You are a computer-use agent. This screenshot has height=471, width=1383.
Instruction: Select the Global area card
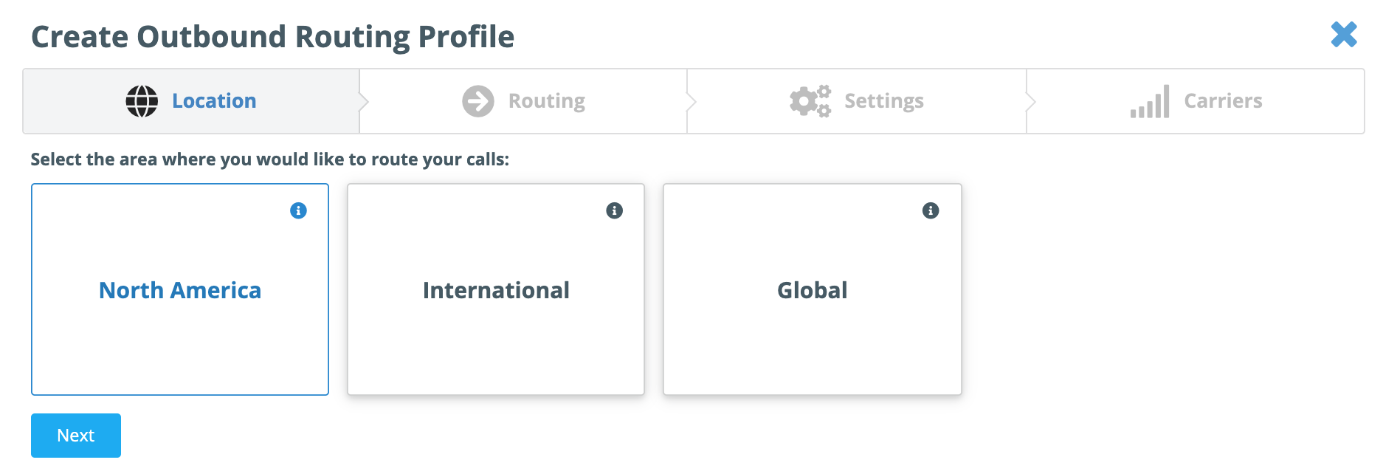click(813, 289)
